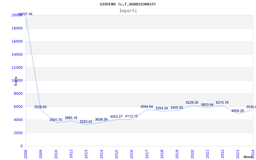Click x-axis year label 2014
The image size is (256, 160).
pos(101,154)
